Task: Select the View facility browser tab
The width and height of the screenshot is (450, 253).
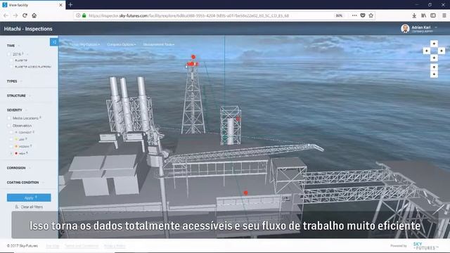Action: (x=32, y=5)
